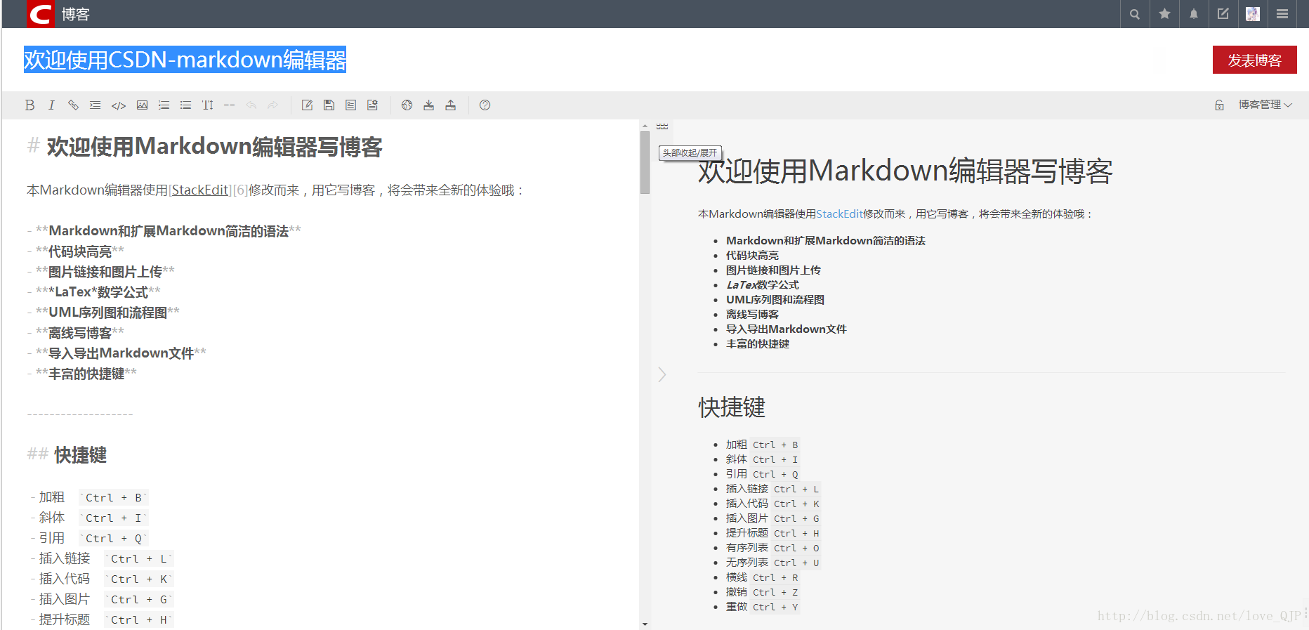Image resolution: width=1309 pixels, height=630 pixels.
Task: Click the 有序列表 Ctrl + O item in the preview
Action: coord(773,548)
